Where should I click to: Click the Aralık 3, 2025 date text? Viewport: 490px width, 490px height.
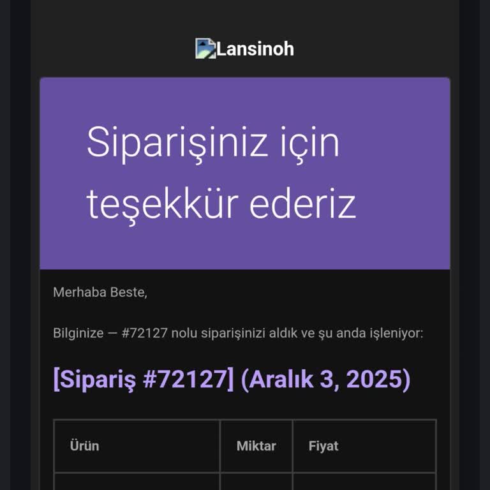click(x=325, y=380)
